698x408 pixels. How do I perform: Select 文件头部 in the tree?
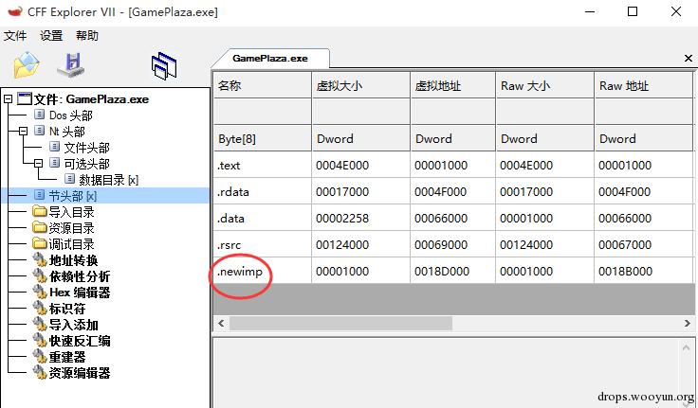click(86, 148)
